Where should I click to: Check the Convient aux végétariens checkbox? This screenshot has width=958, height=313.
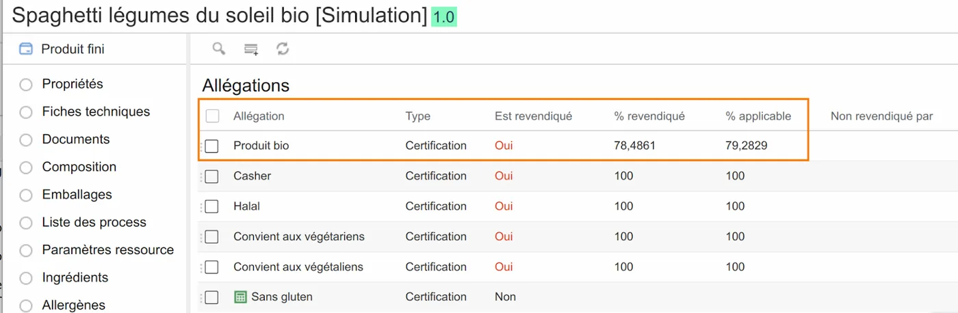[212, 236]
